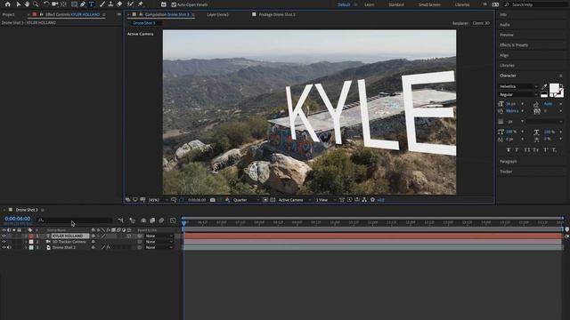Image resolution: width=570 pixels, height=320 pixels.
Task: Open parent dropdown for 3D Tracker Camera
Action: (159, 242)
